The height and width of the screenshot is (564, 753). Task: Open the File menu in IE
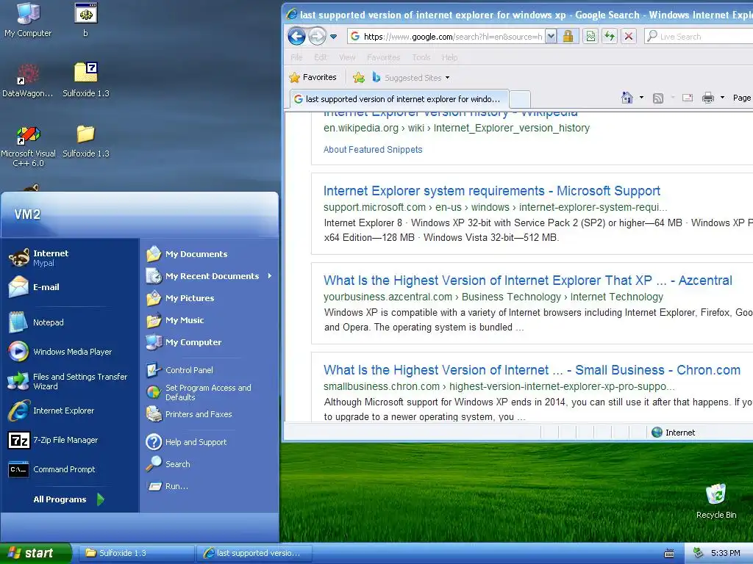(x=296, y=57)
